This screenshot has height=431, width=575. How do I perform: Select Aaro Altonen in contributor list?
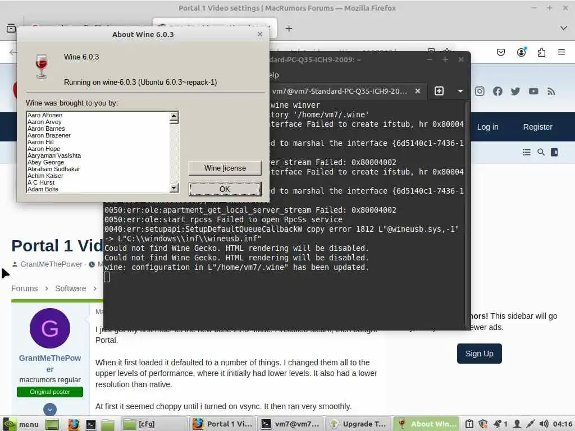(45, 115)
